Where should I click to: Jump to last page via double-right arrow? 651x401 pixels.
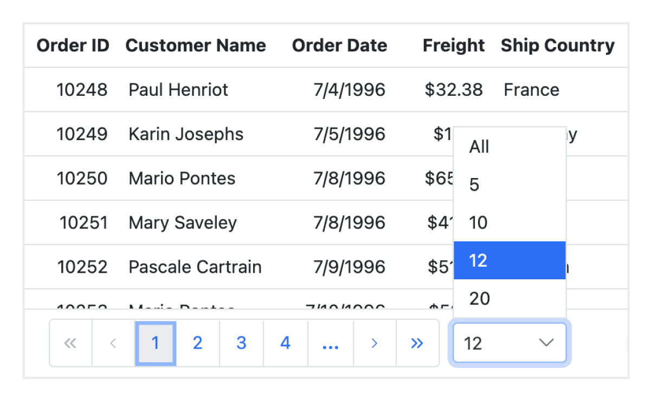pyautogui.click(x=417, y=343)
